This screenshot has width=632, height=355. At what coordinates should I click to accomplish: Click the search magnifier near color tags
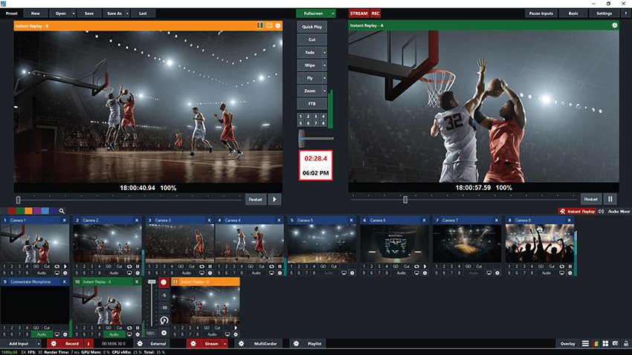pos(62,211)
